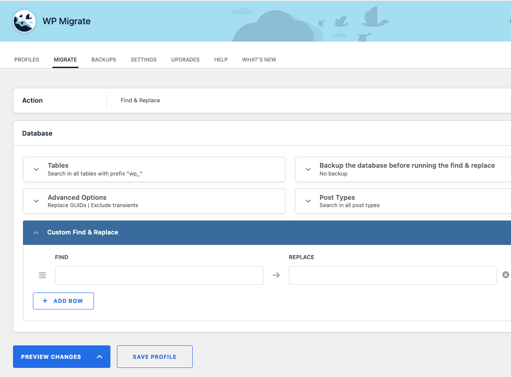The width and height of the screenshot is (511, 377).
Task: Click the REPLACE column label
Action: 301,257
